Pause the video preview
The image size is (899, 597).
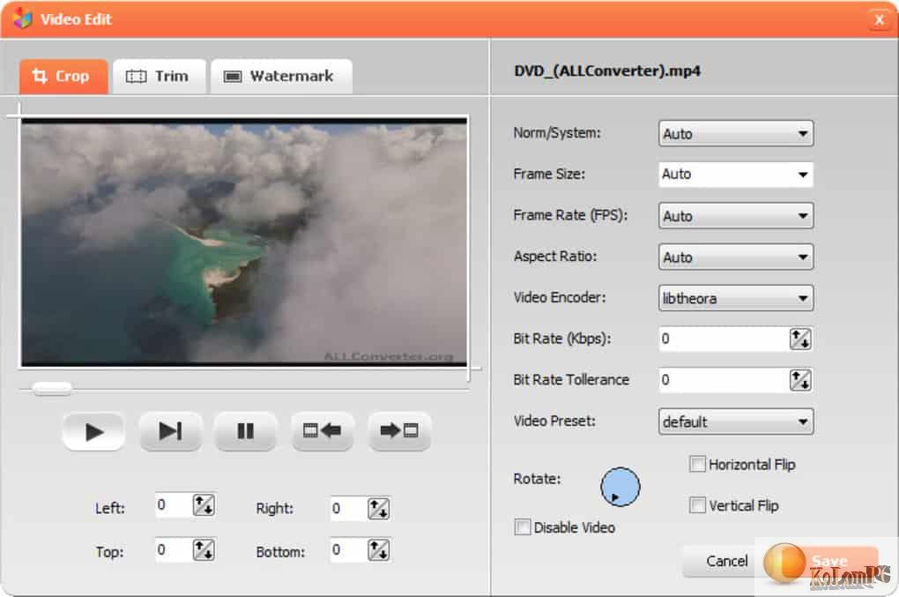(245, 431)
